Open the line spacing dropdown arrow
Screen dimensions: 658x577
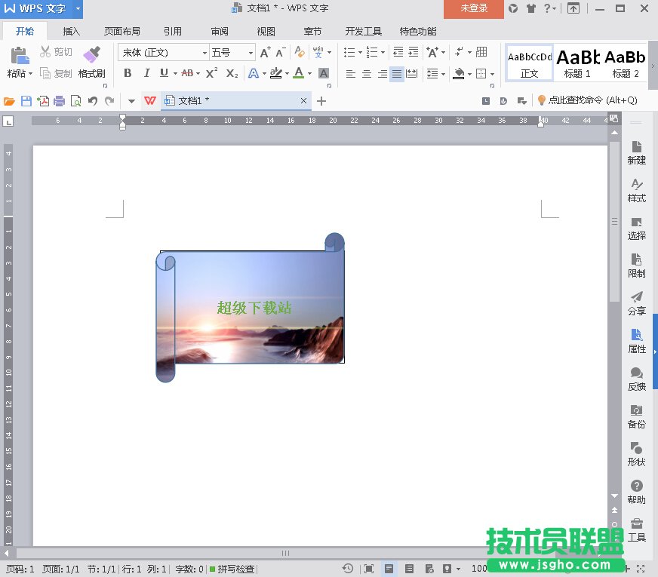pos(443,74)
